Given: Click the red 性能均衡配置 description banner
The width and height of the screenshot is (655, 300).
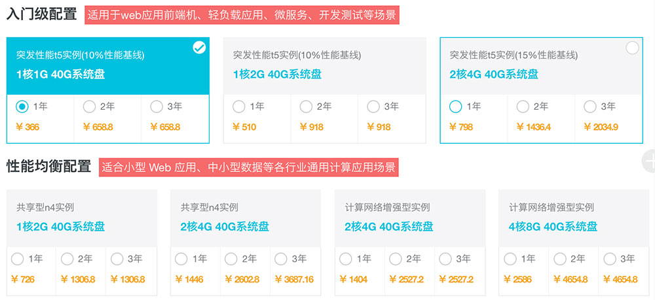Looking at the screenshot, I should [x=248, y=167].
